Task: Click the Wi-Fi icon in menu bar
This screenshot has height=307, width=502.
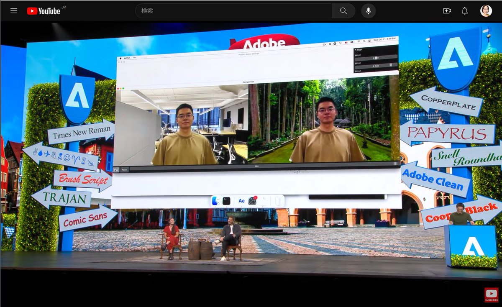Action: click(x=359, y=41)
